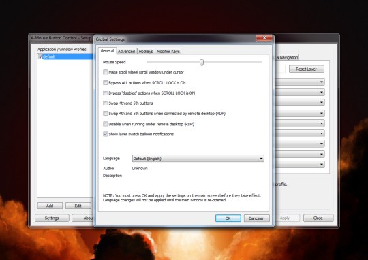Open sixth button dropdown in Setup window
Image resolution: width=368 pixels, height=260 pixels.
[300, 133]
